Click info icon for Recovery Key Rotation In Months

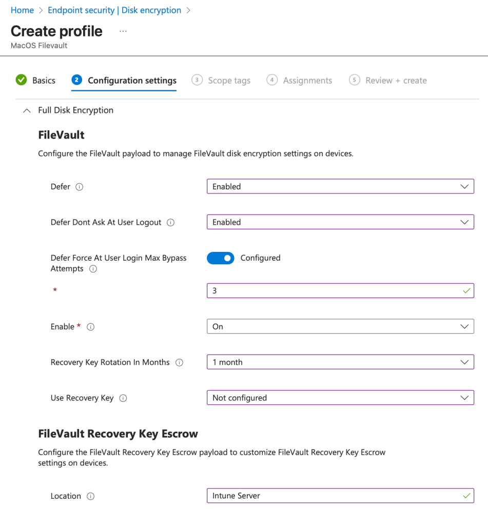pyautogui.click(x=179, y=362)
